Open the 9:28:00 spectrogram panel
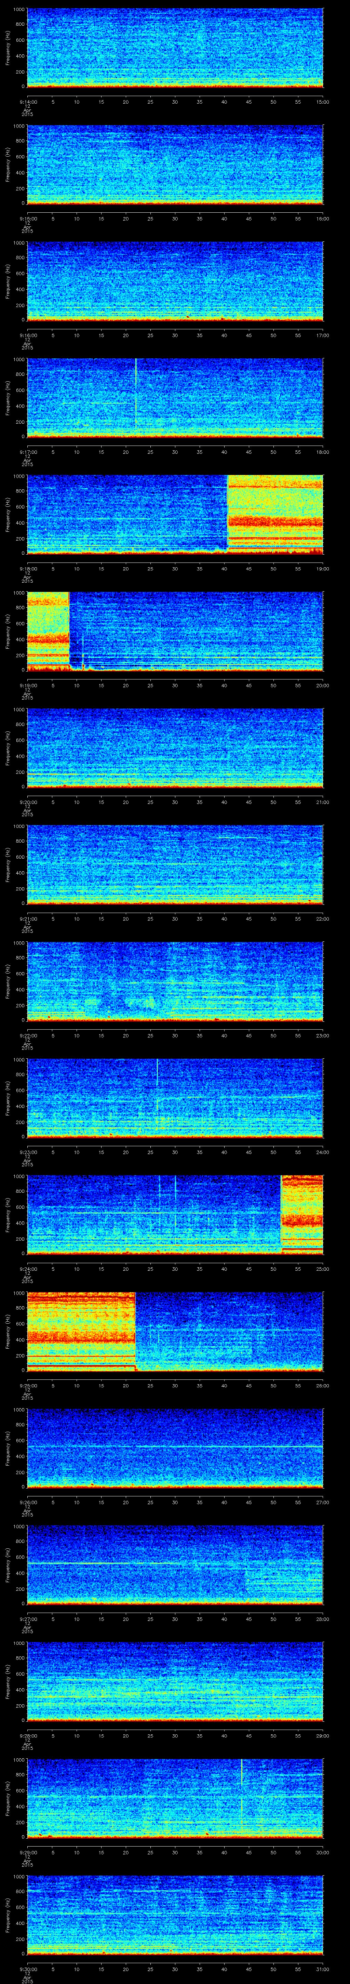Image resolution: width=350 pixels, height=1984 pixels. click(x=175, y=1681)
